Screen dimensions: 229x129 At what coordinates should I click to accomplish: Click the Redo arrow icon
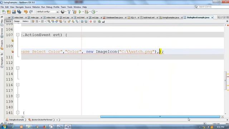(x=31, y=12)
